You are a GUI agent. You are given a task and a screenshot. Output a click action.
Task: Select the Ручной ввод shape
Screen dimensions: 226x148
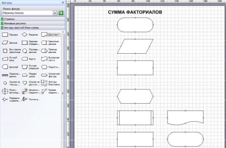click(10, 59)
